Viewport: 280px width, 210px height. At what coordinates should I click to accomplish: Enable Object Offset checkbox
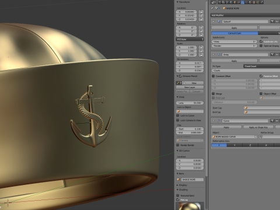pyautogui.click(x=261, y=93)
